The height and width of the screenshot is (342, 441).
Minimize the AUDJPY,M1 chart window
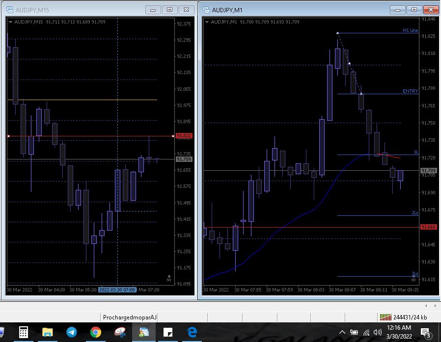(x=397, y=10)
